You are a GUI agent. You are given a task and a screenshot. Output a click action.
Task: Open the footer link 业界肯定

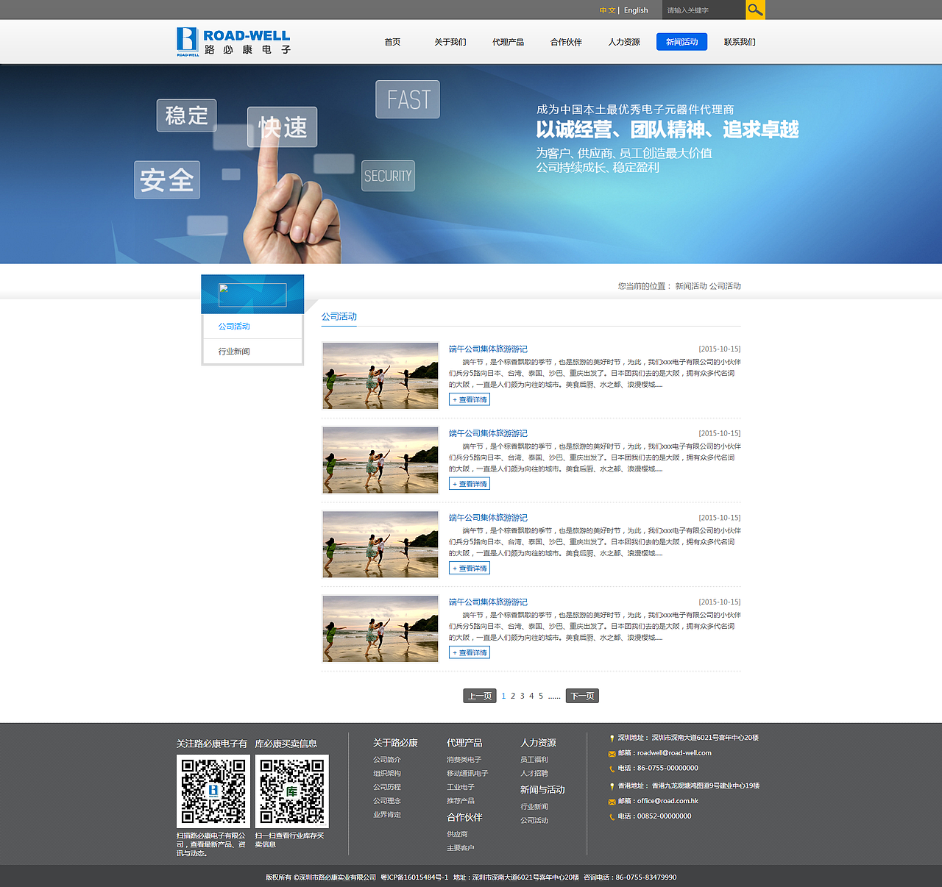(x=387, y=815)
